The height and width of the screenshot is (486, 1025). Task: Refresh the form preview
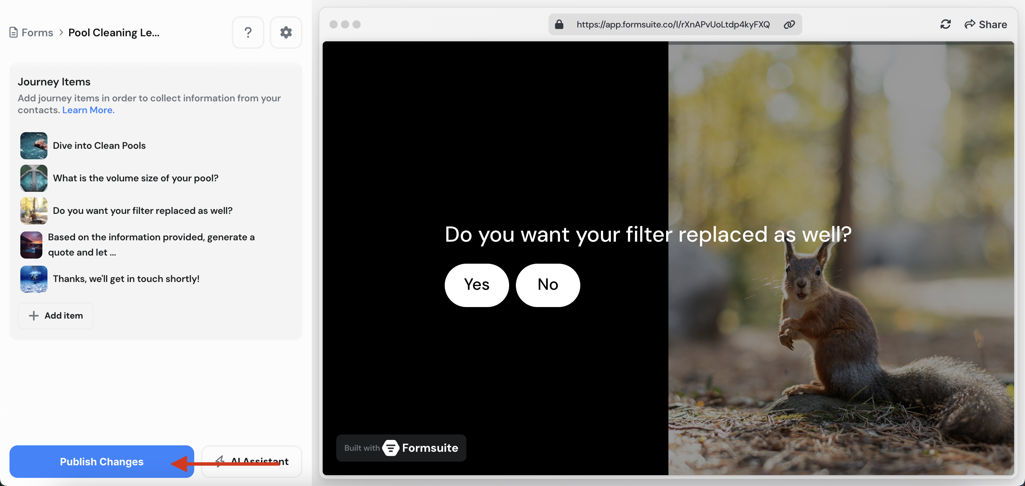click(945, 24)
